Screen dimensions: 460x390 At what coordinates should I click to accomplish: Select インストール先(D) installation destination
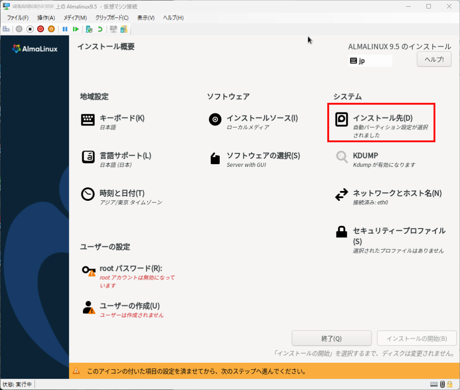(x=382, y=118)
